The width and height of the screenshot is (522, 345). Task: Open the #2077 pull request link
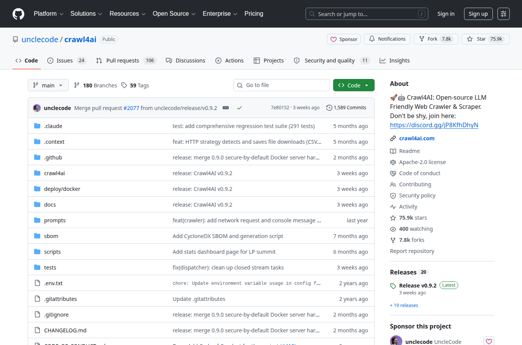(x=131, y=108)
